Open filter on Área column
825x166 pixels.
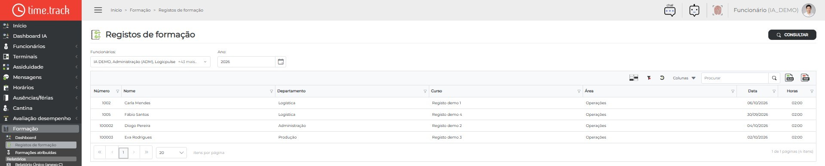(733, 91)
